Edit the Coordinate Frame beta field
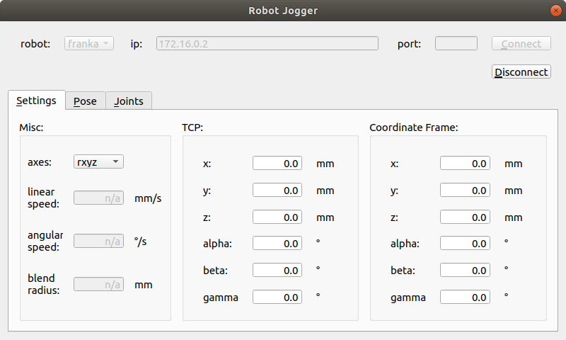566x340 pixels. click(465, 270)
